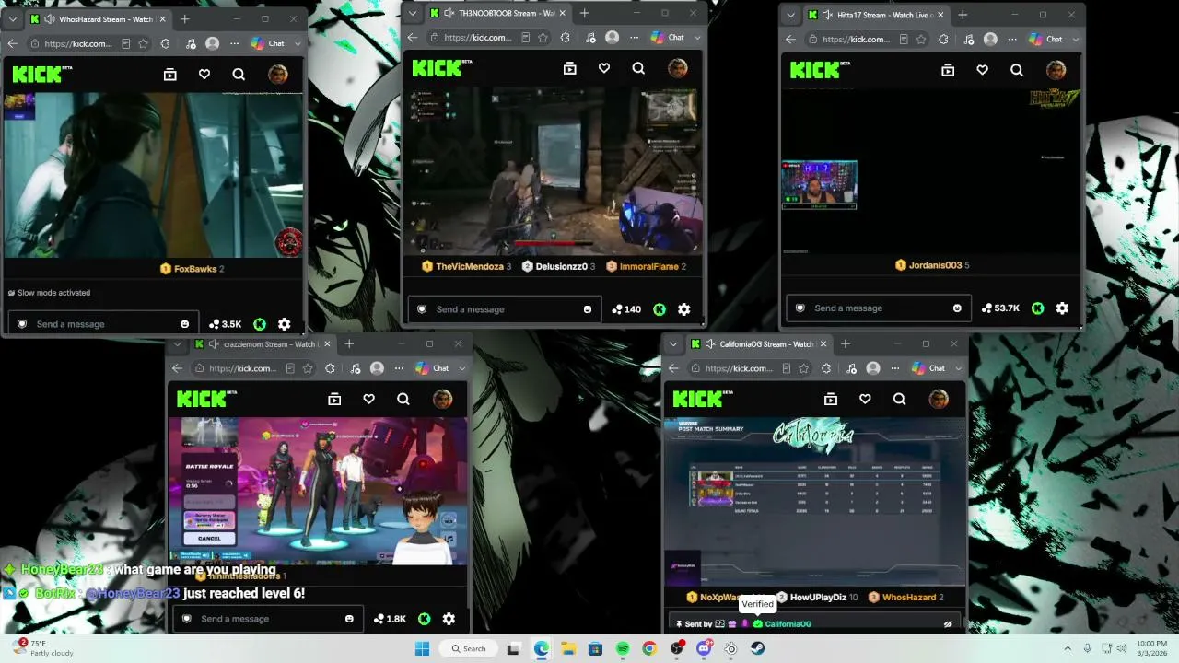Click the TH3NOOBTOOB stream video
Viewport: 1179px width, 663px height.
point(554,170)
